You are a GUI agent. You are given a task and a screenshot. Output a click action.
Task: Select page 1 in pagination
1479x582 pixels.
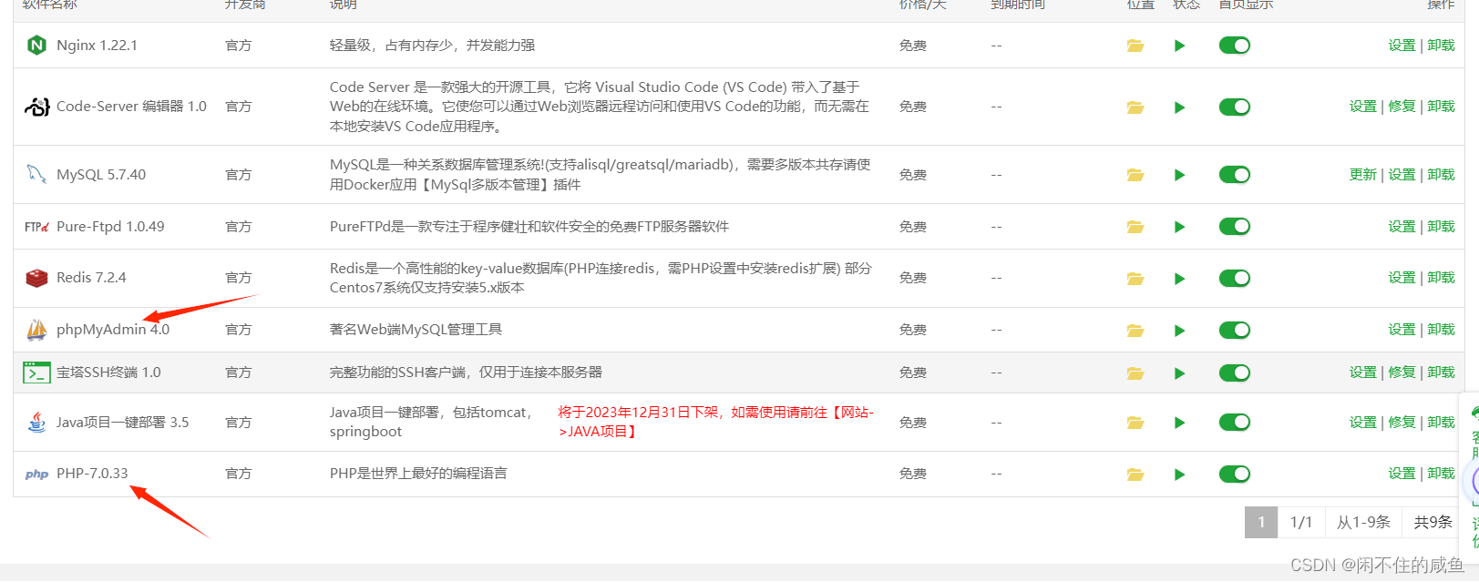pos(1261,523)
